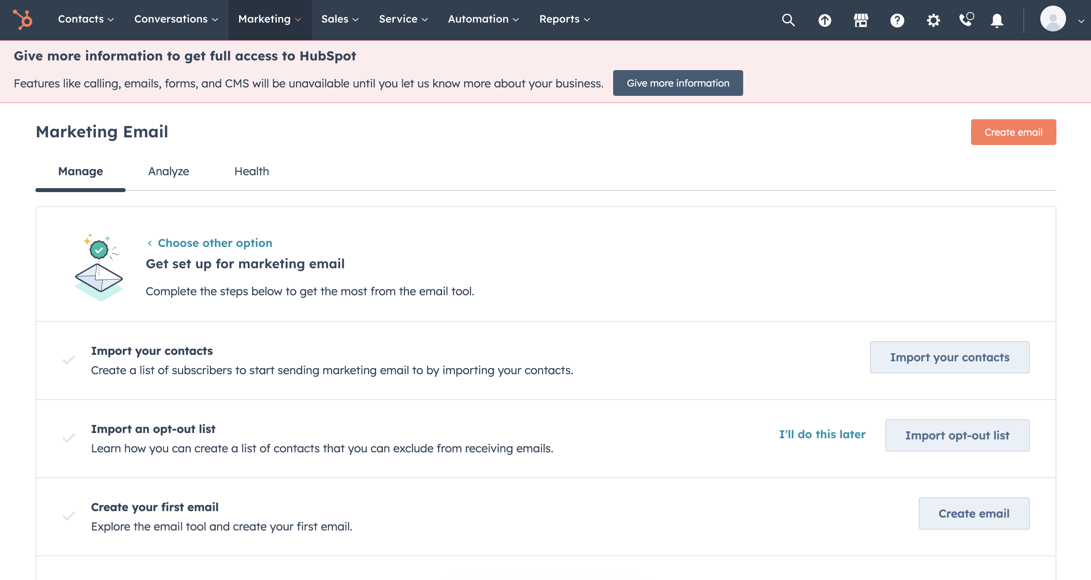Click the Import opt-out list button
Viewport: 1091px width, 580px height.
tap(957, 435)
